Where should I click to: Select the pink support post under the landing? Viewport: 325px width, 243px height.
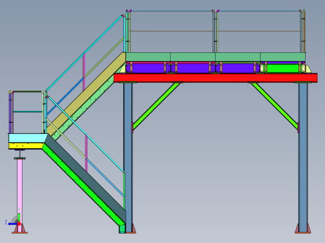click(20, 195)
